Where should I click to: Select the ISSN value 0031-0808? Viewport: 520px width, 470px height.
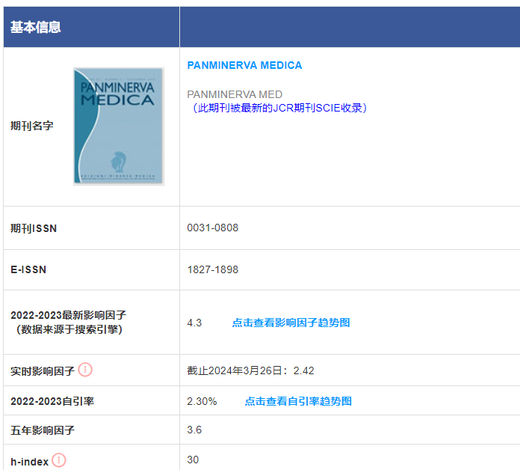point(213,228)
